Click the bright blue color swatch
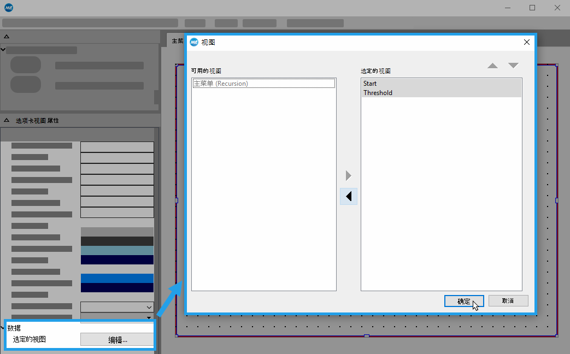The image size is (570, 354). (x=117, y=278)
